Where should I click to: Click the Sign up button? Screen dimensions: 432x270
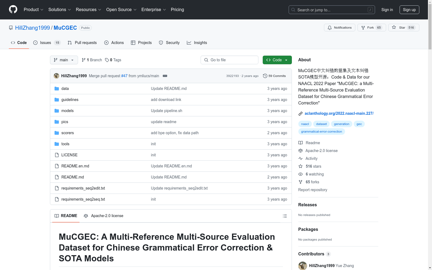point(409,10)
